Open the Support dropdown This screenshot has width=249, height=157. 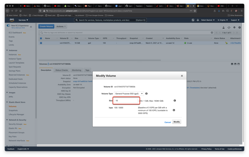point(235,20)
